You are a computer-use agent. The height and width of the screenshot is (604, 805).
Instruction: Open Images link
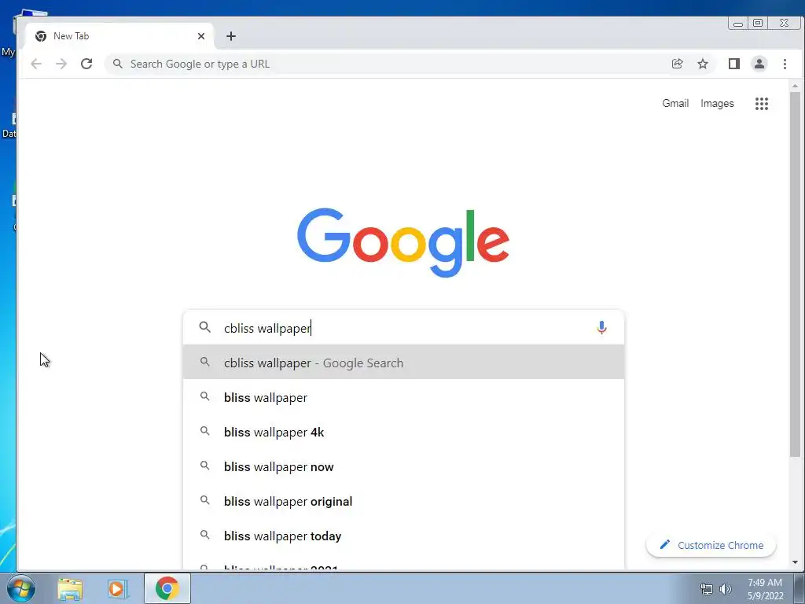(717, 103)
